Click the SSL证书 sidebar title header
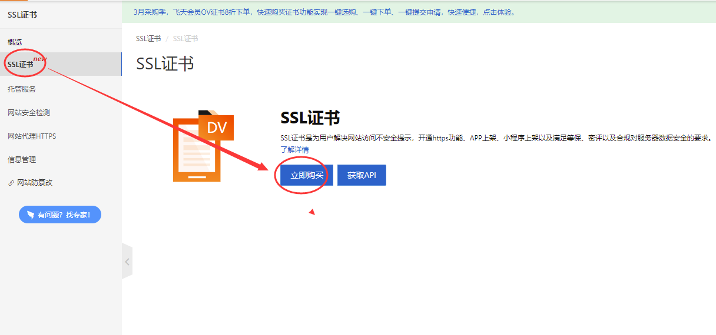Screen dimensions: 716x335 [22, 15]
